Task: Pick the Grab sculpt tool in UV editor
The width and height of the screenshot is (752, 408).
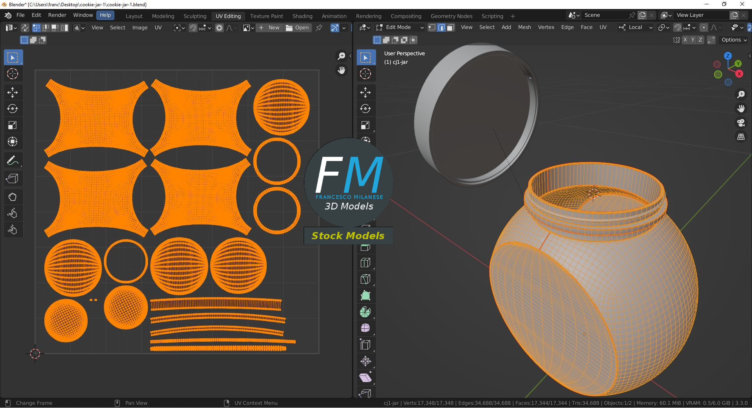Action: (13, 197)
